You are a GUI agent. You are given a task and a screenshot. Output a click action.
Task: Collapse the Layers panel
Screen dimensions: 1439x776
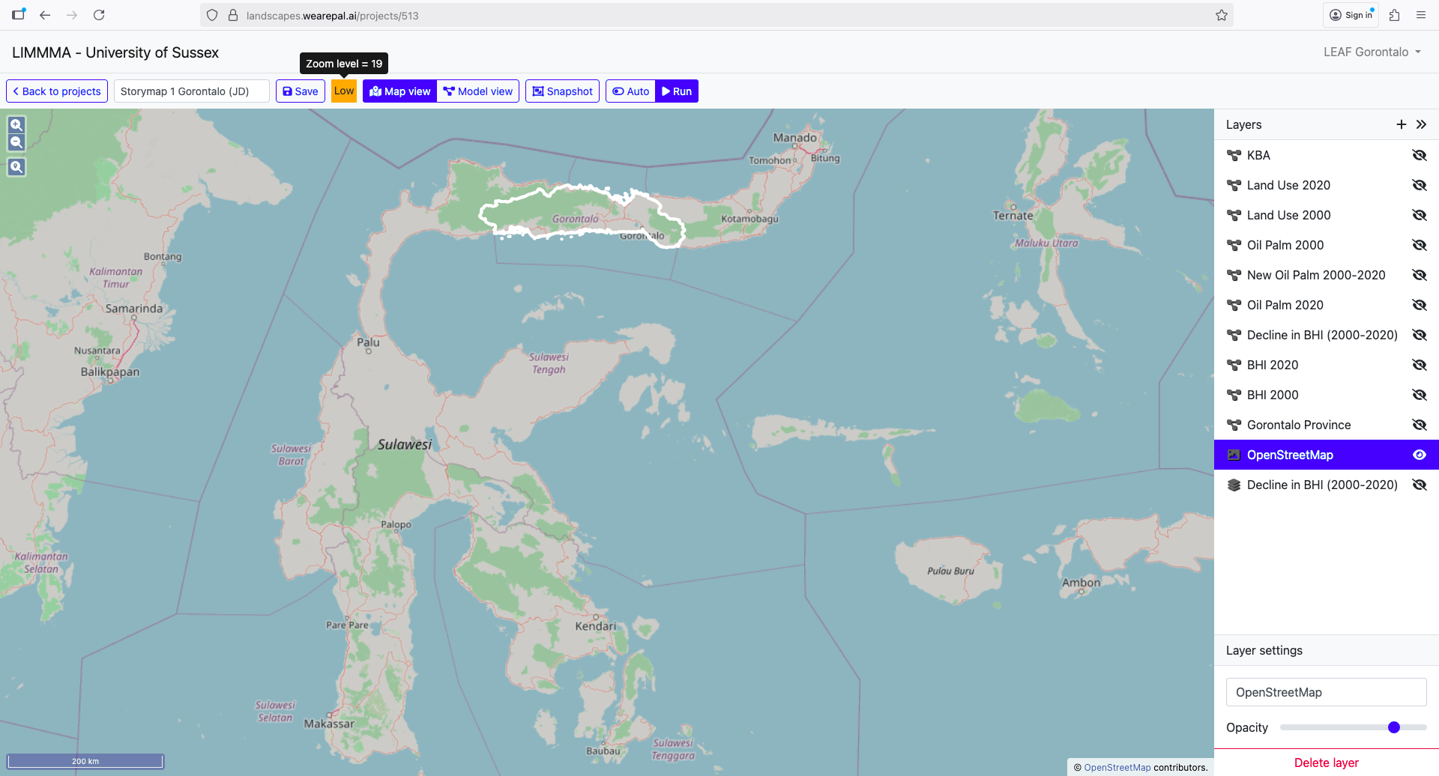pyautogui.click(x=1421, y=124)
